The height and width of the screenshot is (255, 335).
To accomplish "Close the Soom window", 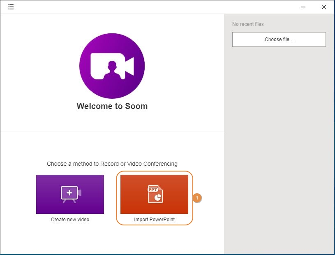I will click(323, 7).
